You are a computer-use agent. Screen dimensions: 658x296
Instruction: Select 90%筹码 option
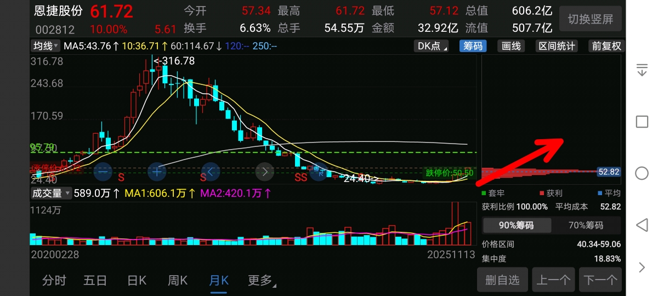pyautogui.click(x=517, y=225)
